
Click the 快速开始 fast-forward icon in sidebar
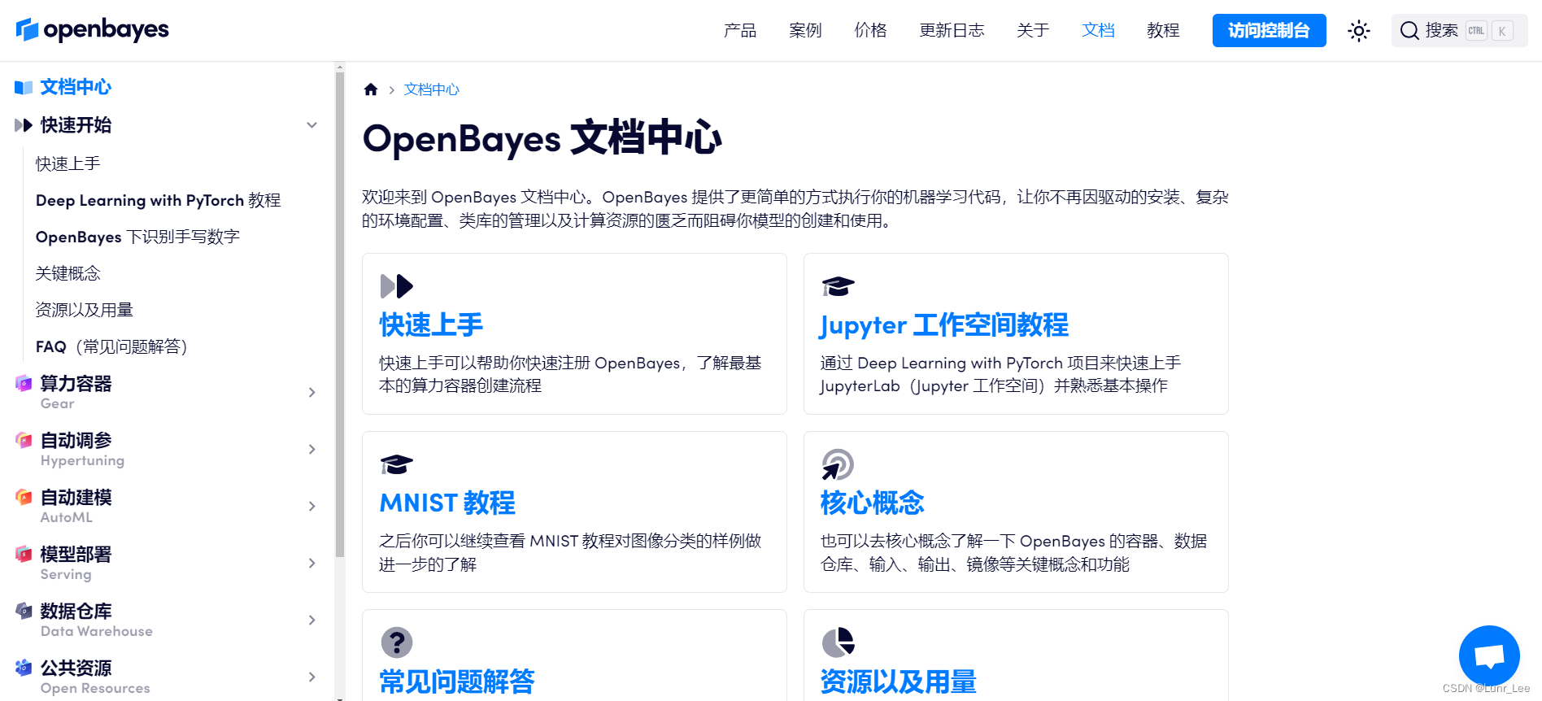24,125
